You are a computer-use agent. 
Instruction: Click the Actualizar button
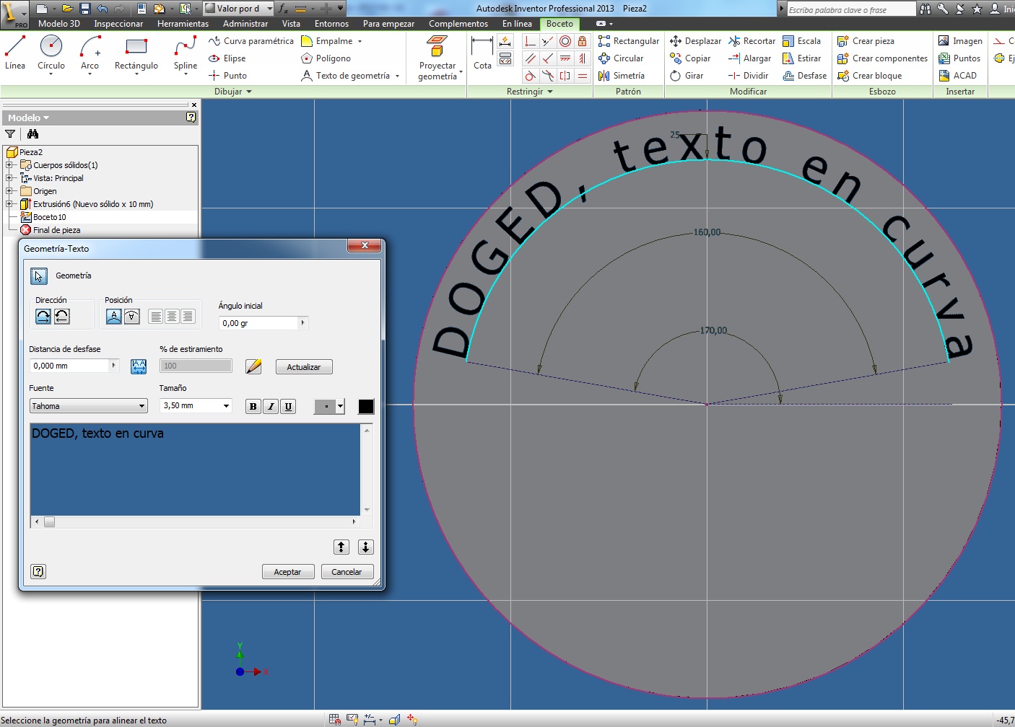303,367
